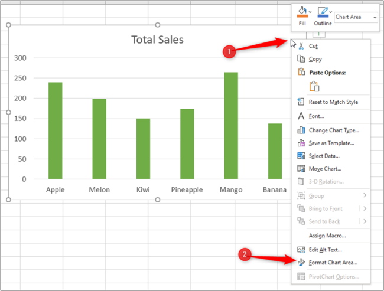Screen dimensions: 384x291
Task: Open the Font dialog menu entry
Action: point(316,116)
